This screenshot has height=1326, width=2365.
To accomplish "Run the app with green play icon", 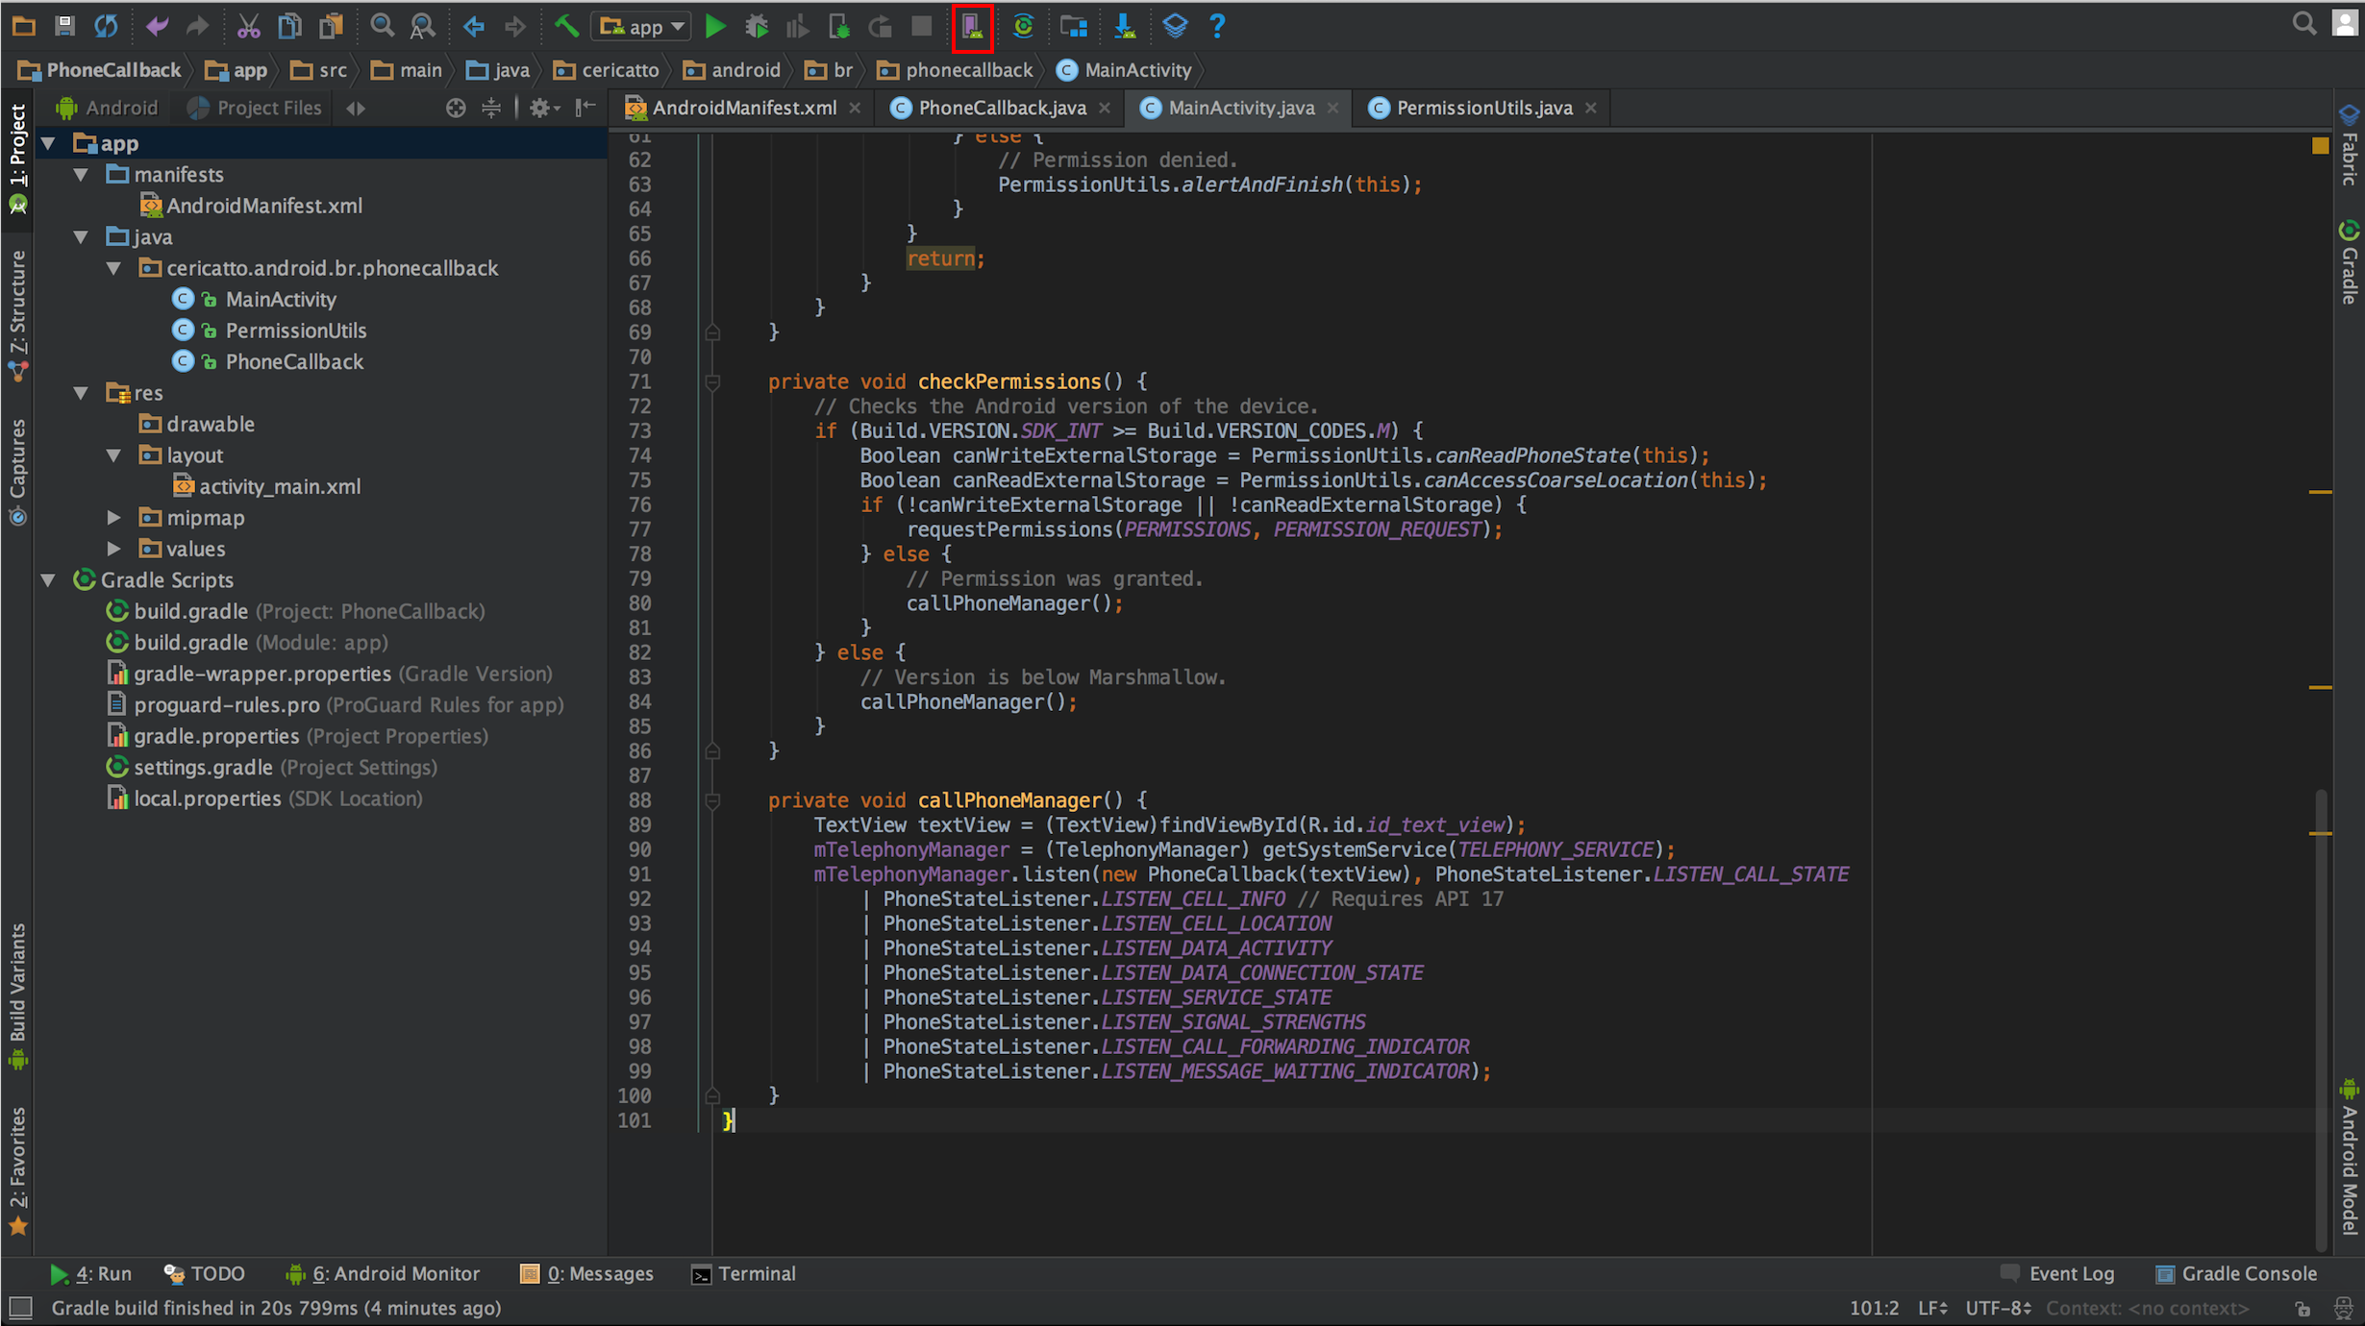I will (715, 26).
